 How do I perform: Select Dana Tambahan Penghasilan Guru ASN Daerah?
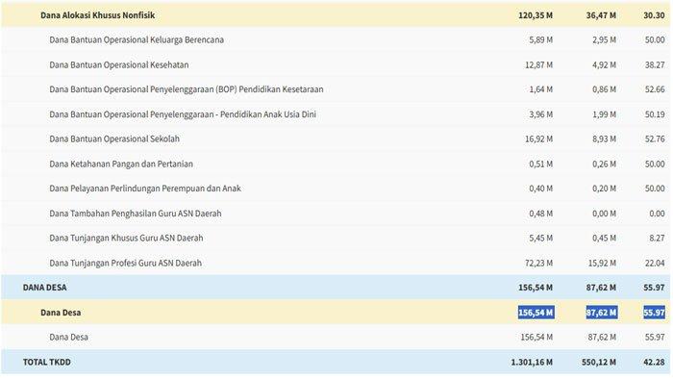coord(136,214)
